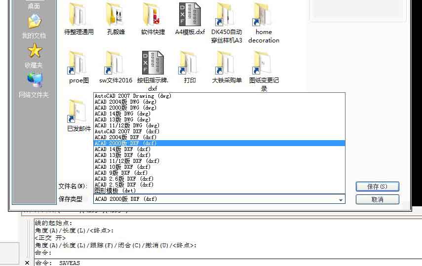
Task: Open the 待整理通用 folder
Action: pos(78,16)
